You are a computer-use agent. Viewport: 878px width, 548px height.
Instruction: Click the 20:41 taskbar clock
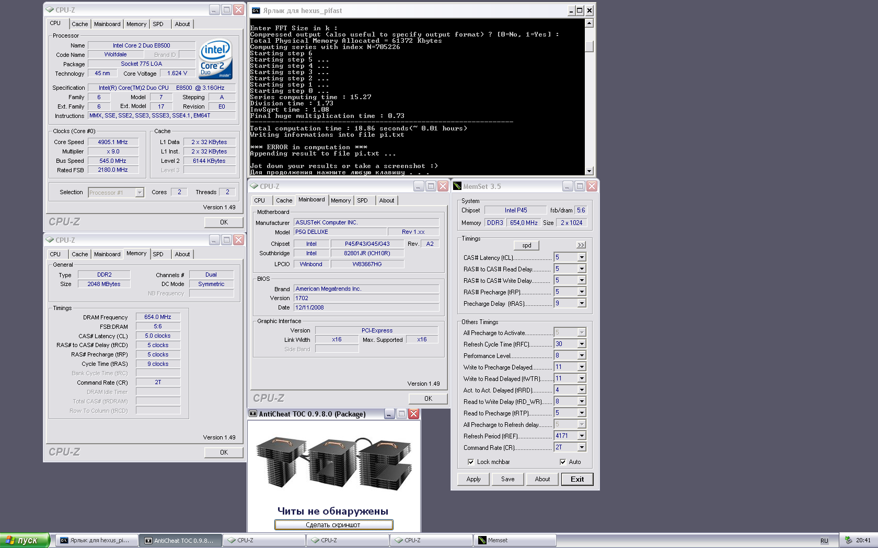pos(863,540)
